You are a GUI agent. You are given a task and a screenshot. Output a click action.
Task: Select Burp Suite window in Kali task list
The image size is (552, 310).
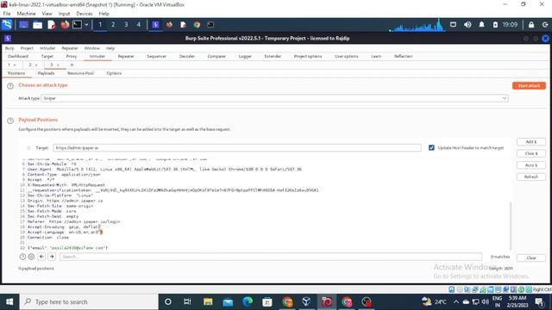coord(155,25)
